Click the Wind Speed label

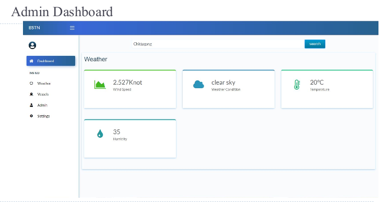click(122, 90)
